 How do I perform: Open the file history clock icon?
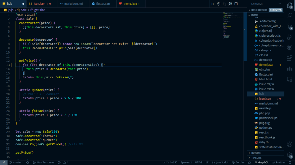coord(219,4)
